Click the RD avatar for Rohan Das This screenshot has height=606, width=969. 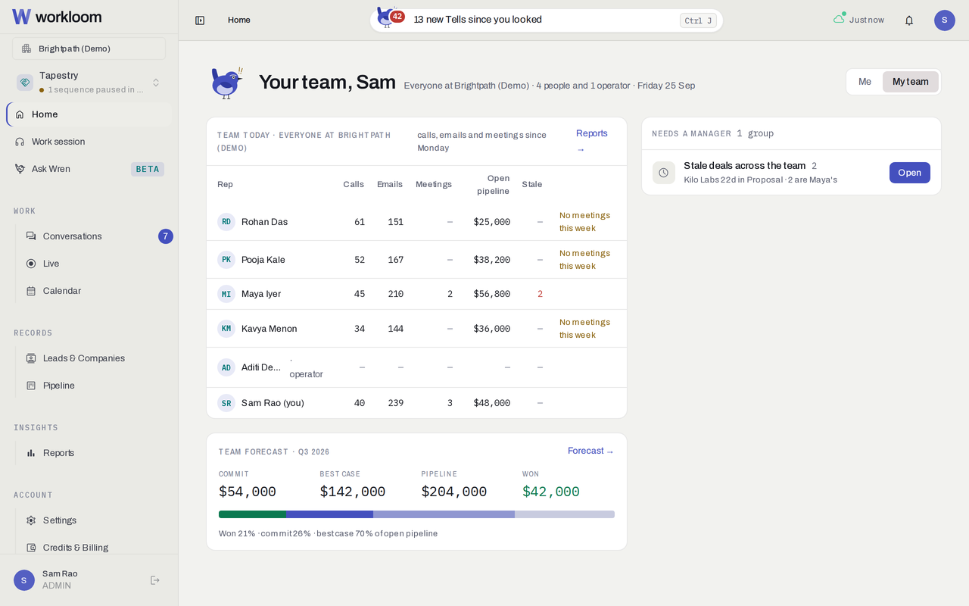tap(226, 222)
